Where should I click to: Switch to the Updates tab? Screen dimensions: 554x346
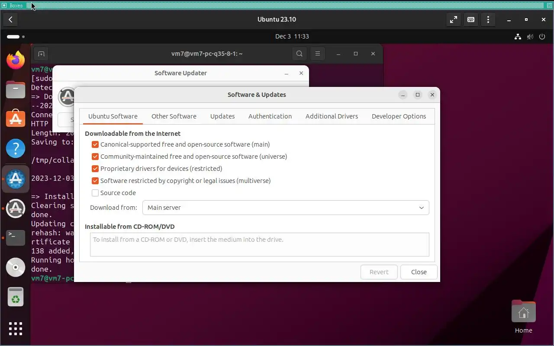click(222, 116)
